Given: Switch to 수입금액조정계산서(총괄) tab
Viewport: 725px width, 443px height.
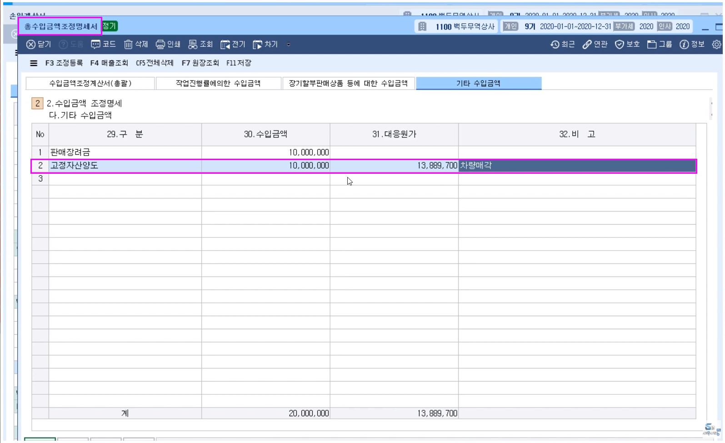Looking at the screenshot, I should point(90,83).
